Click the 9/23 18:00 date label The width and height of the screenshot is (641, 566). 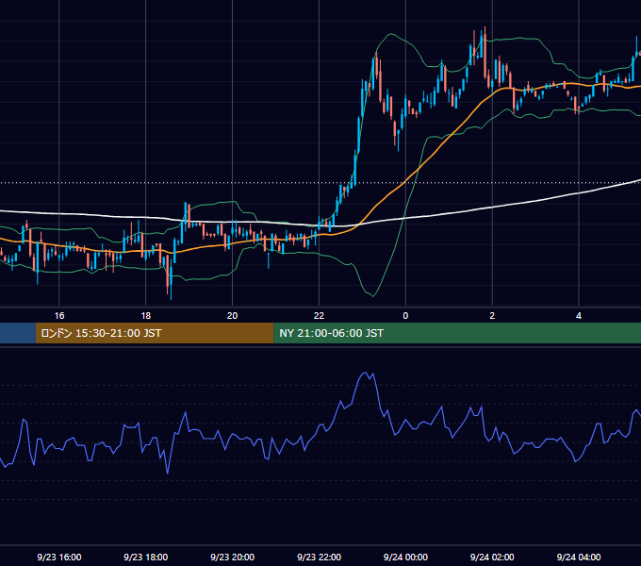click(145, 557)
